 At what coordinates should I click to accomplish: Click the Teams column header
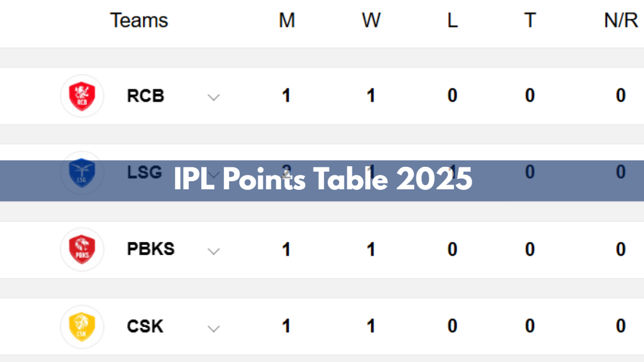click(139, 20)
